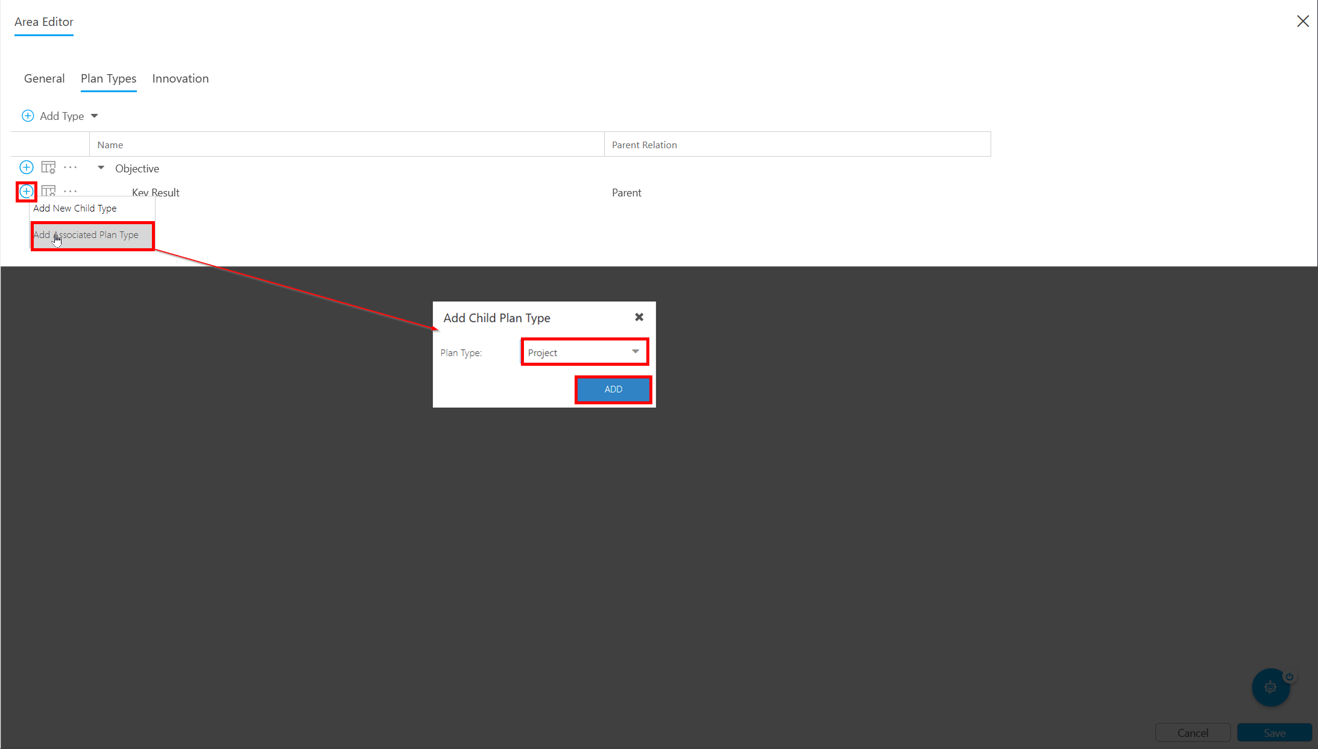
Task: Open three-dot menu on Objective row
Action: point(71,168)
